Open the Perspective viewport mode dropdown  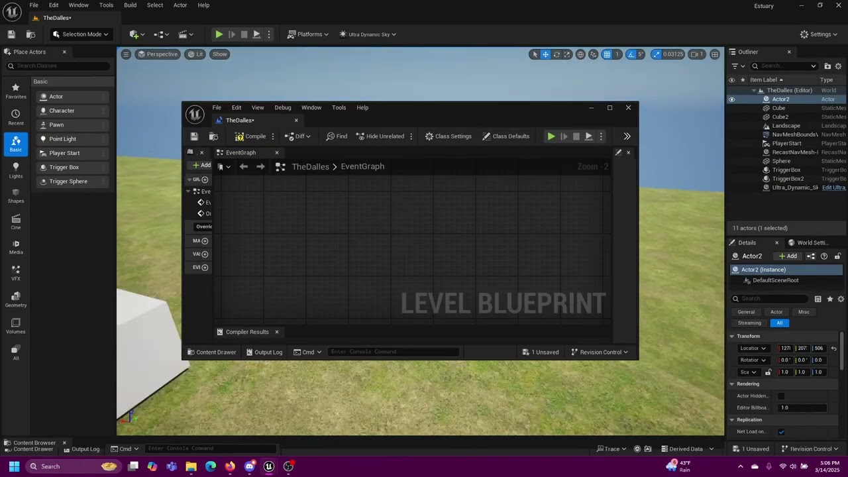158,54
